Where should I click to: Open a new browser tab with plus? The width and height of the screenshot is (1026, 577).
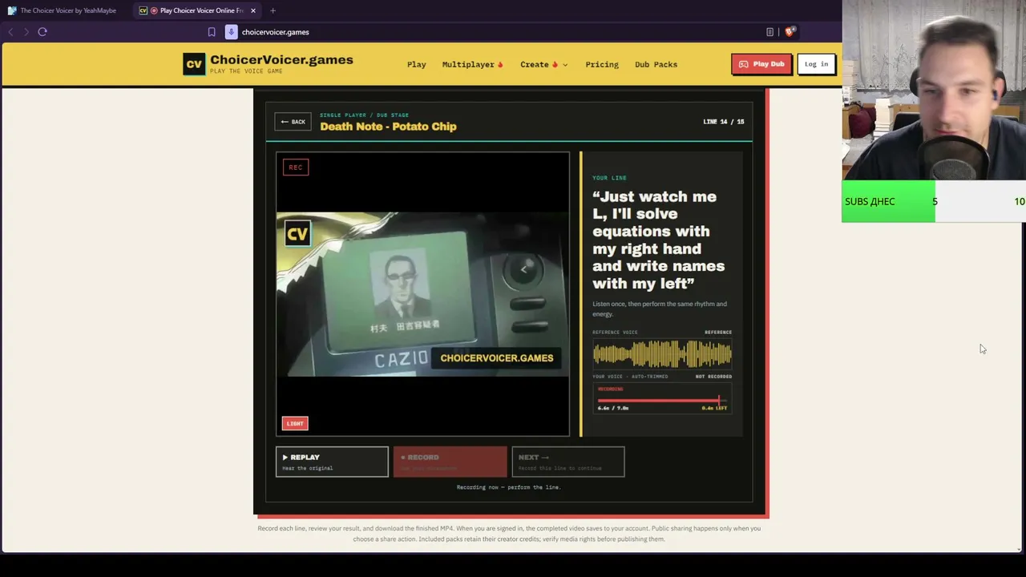(x=273, y=10)
